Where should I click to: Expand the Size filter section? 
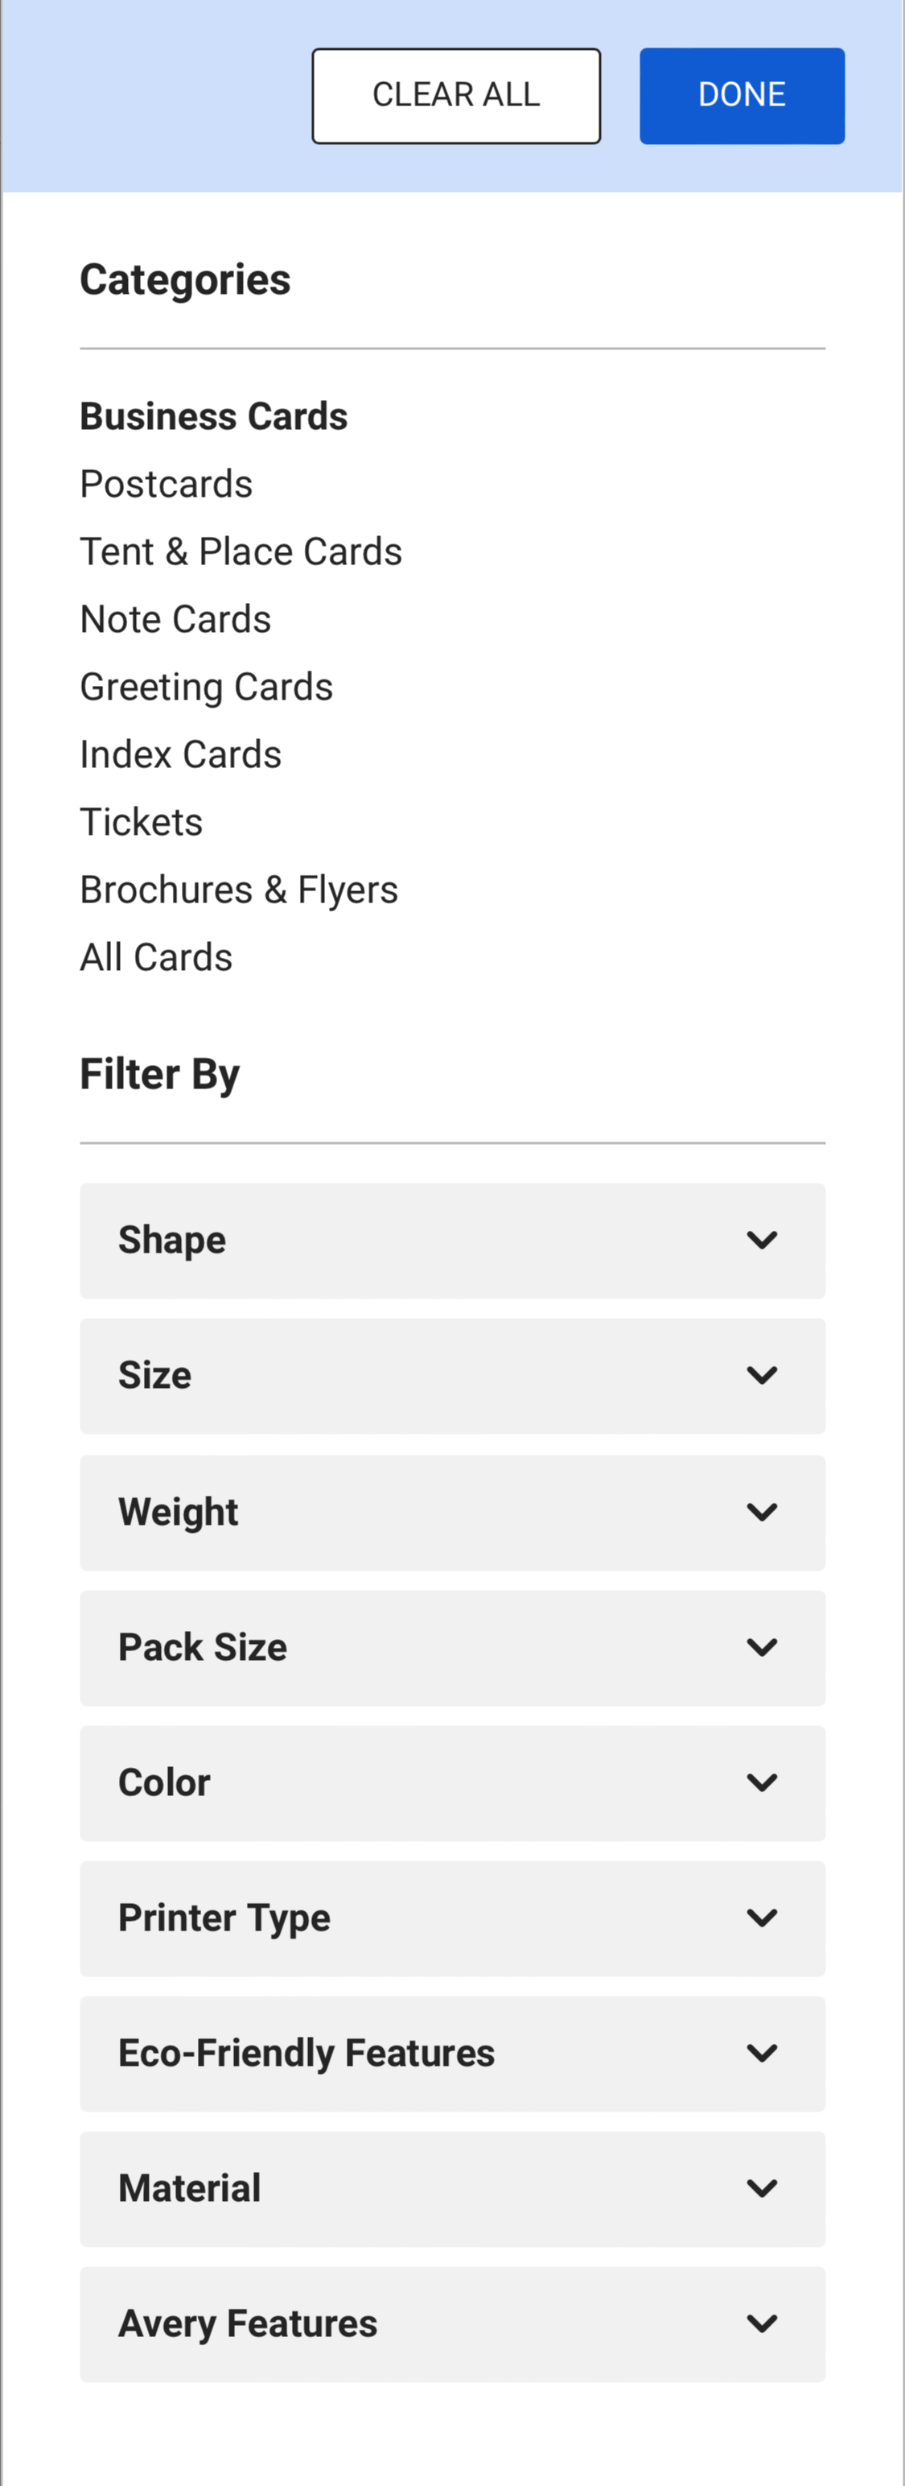(452, 1376)
